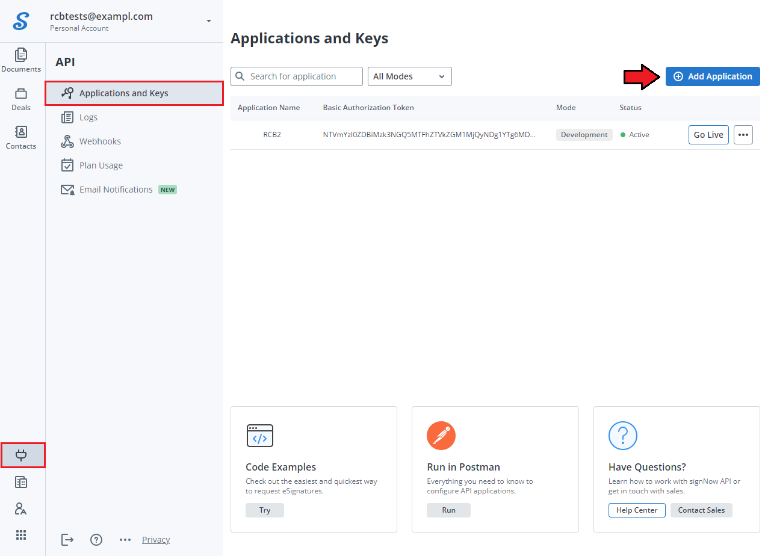Open Email Notifications menu item
762x556 pixels.
(x=134, y=190)
